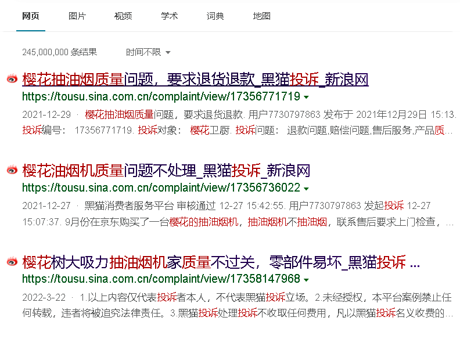
Task: Open the 地图 tab
Action: [x=262, y=16]
